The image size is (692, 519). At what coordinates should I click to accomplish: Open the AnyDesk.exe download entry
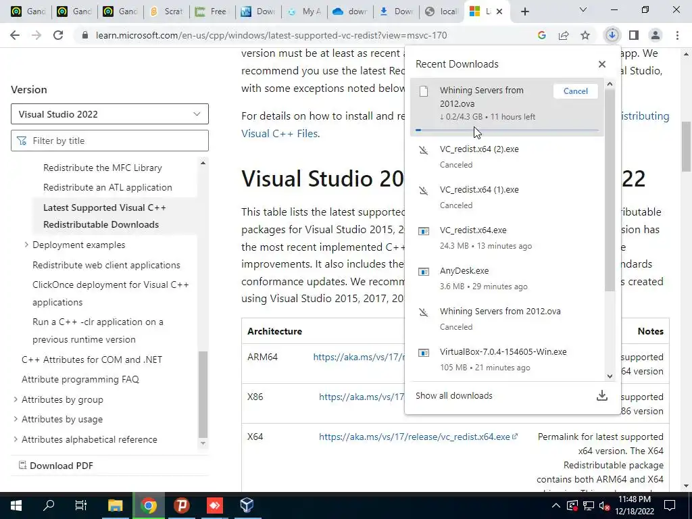point(507,278)
